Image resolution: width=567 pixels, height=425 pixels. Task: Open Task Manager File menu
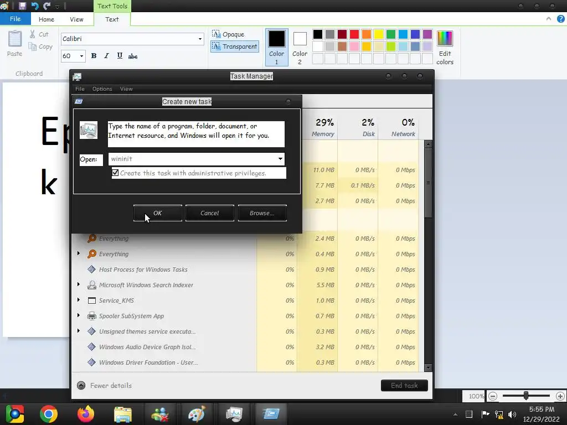point(80,89)
